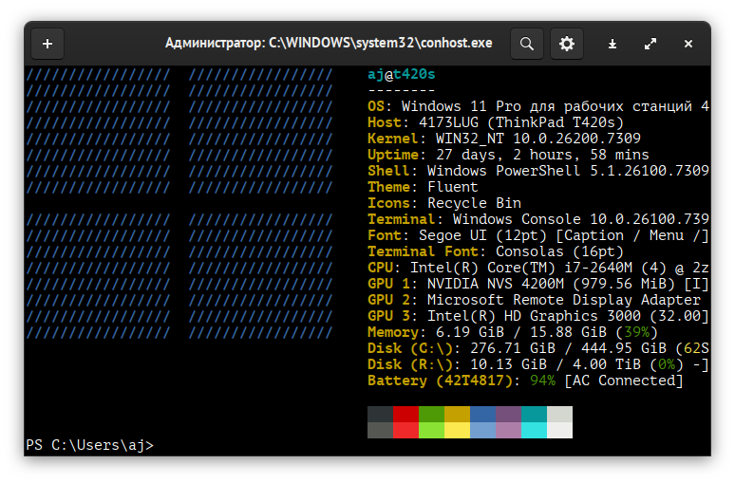Click the download arrow icon
Viewport: 735px width, 483px height.
click(x=612, y=44)
